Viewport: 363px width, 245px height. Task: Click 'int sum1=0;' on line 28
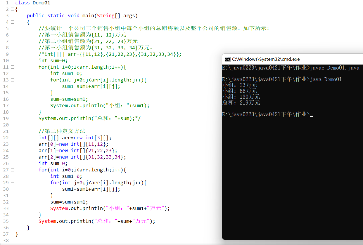[x=66, y=176]
